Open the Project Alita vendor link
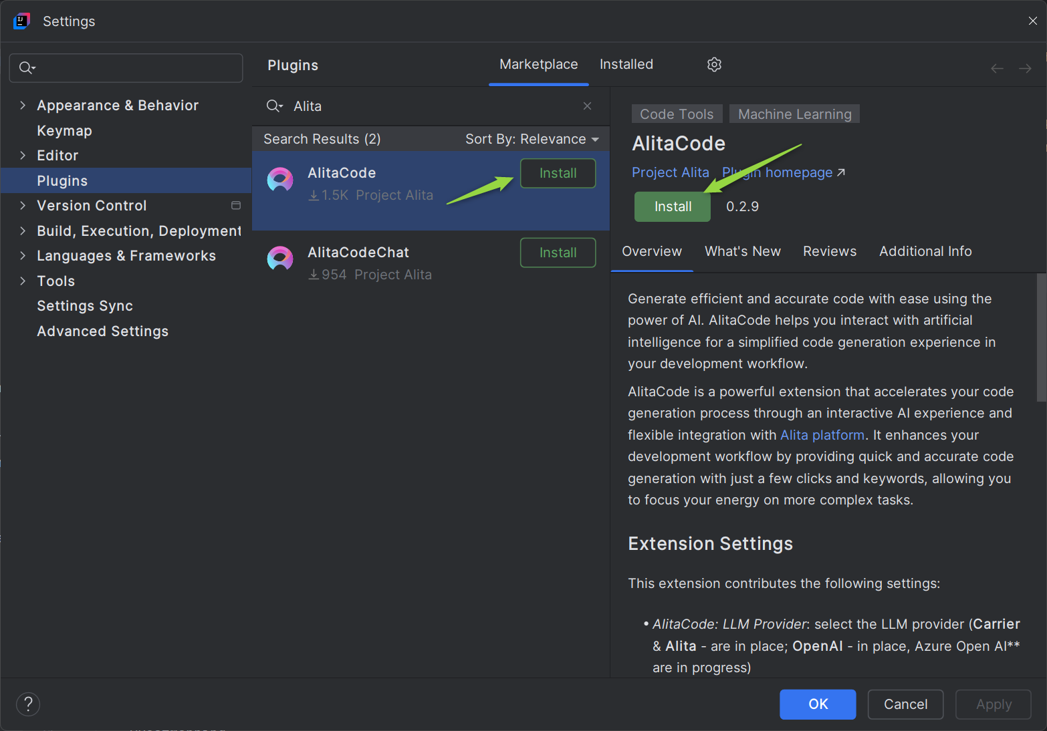The height and width of the screenshot is (731, 1047). pyautogui.click(x=671, y=172)
